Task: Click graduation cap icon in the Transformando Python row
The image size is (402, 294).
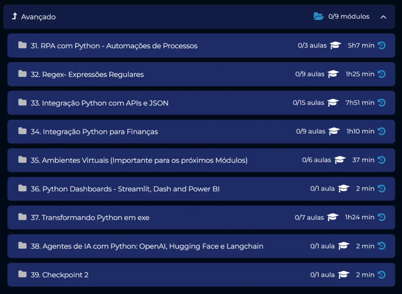Action: pos(333,217)
